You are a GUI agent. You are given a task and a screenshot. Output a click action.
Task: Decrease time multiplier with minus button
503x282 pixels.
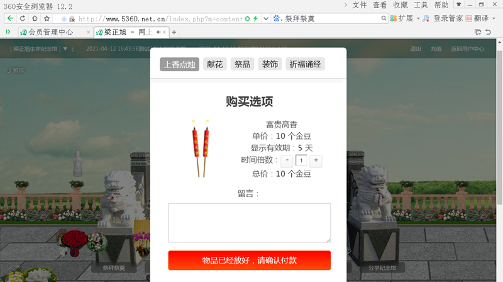287,161
